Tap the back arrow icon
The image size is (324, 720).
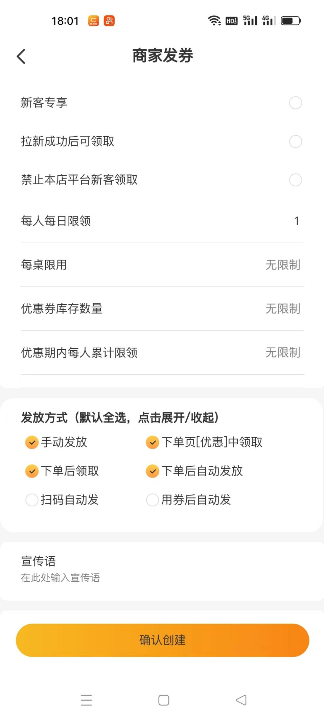[21, 56]
